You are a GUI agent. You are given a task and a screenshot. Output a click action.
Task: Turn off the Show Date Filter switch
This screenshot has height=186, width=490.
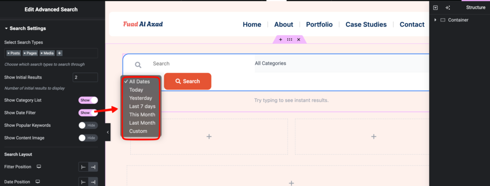(88, 113)
